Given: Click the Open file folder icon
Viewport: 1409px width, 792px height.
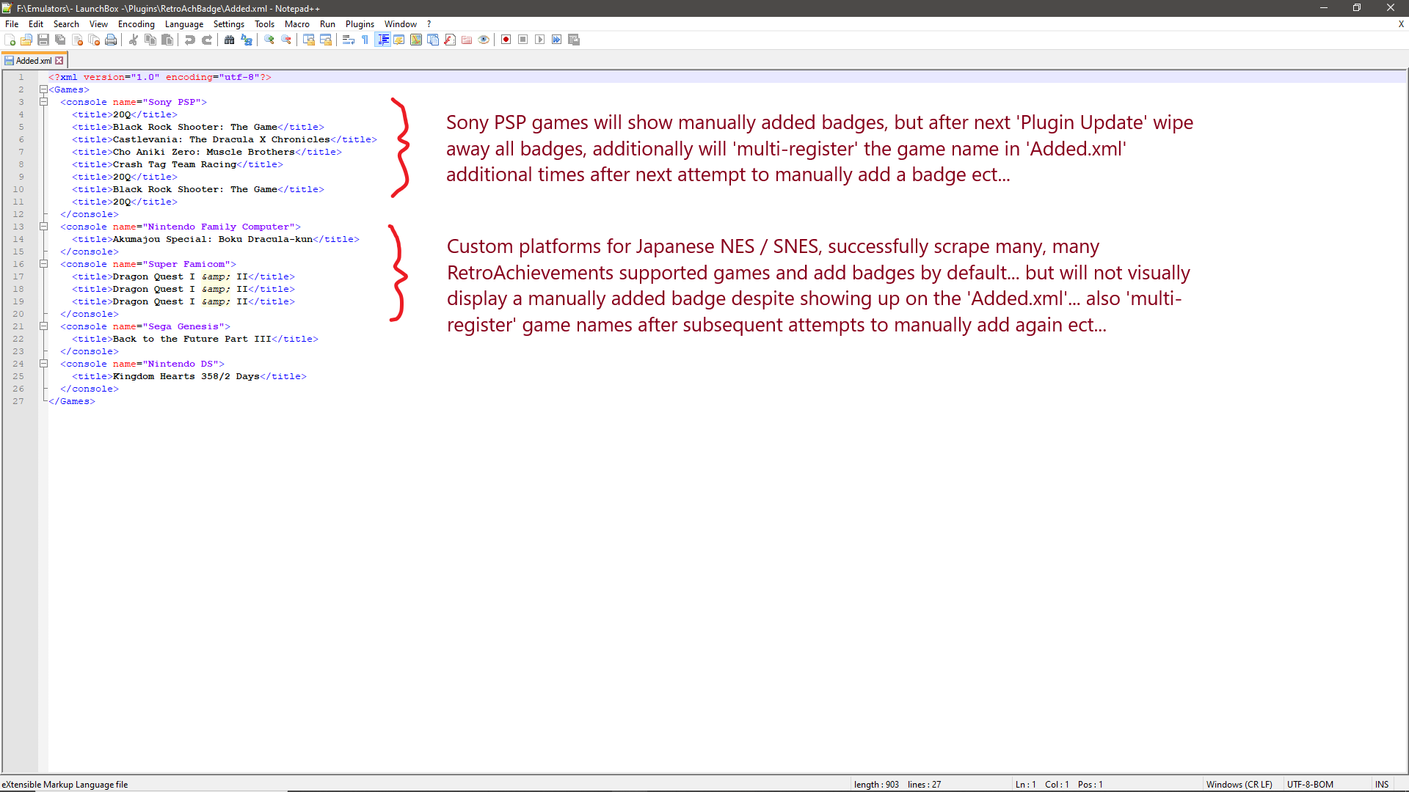Looking at the screenshot, I should (26, 40).
